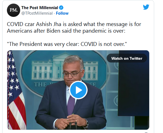163x133 pixels.
Task: Play the embedded video
Action: click(78, 90)
